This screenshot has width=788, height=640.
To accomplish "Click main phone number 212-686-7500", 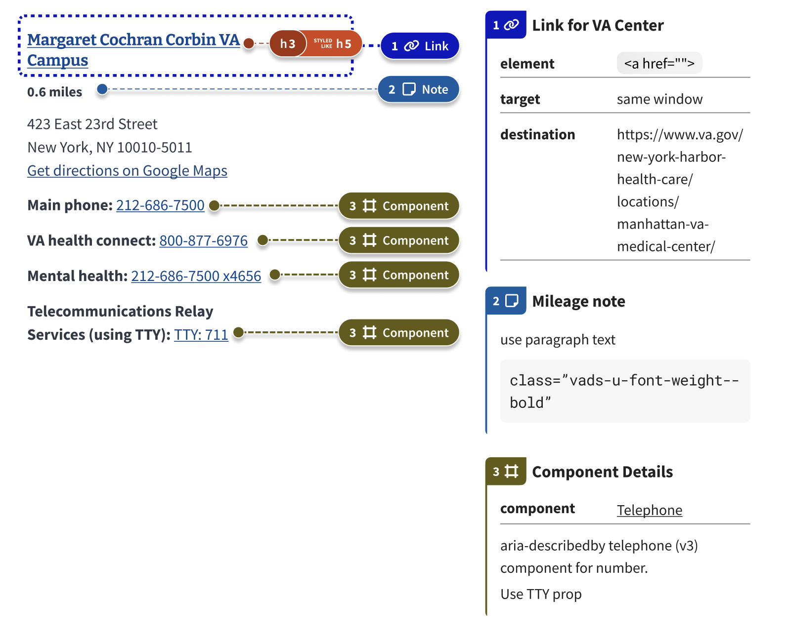I will [160, 205].
